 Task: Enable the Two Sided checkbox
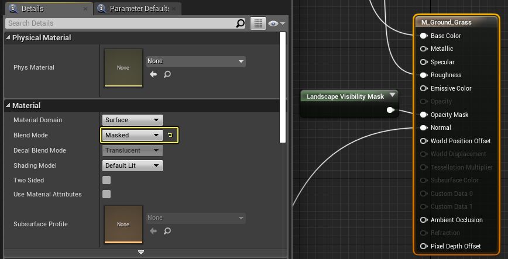pyautogui.click(x=107, y=180)
